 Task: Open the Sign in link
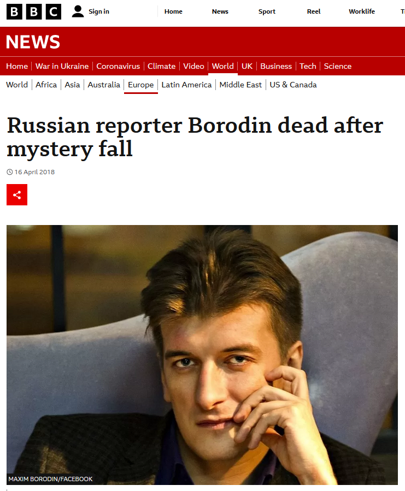point(99,11)
